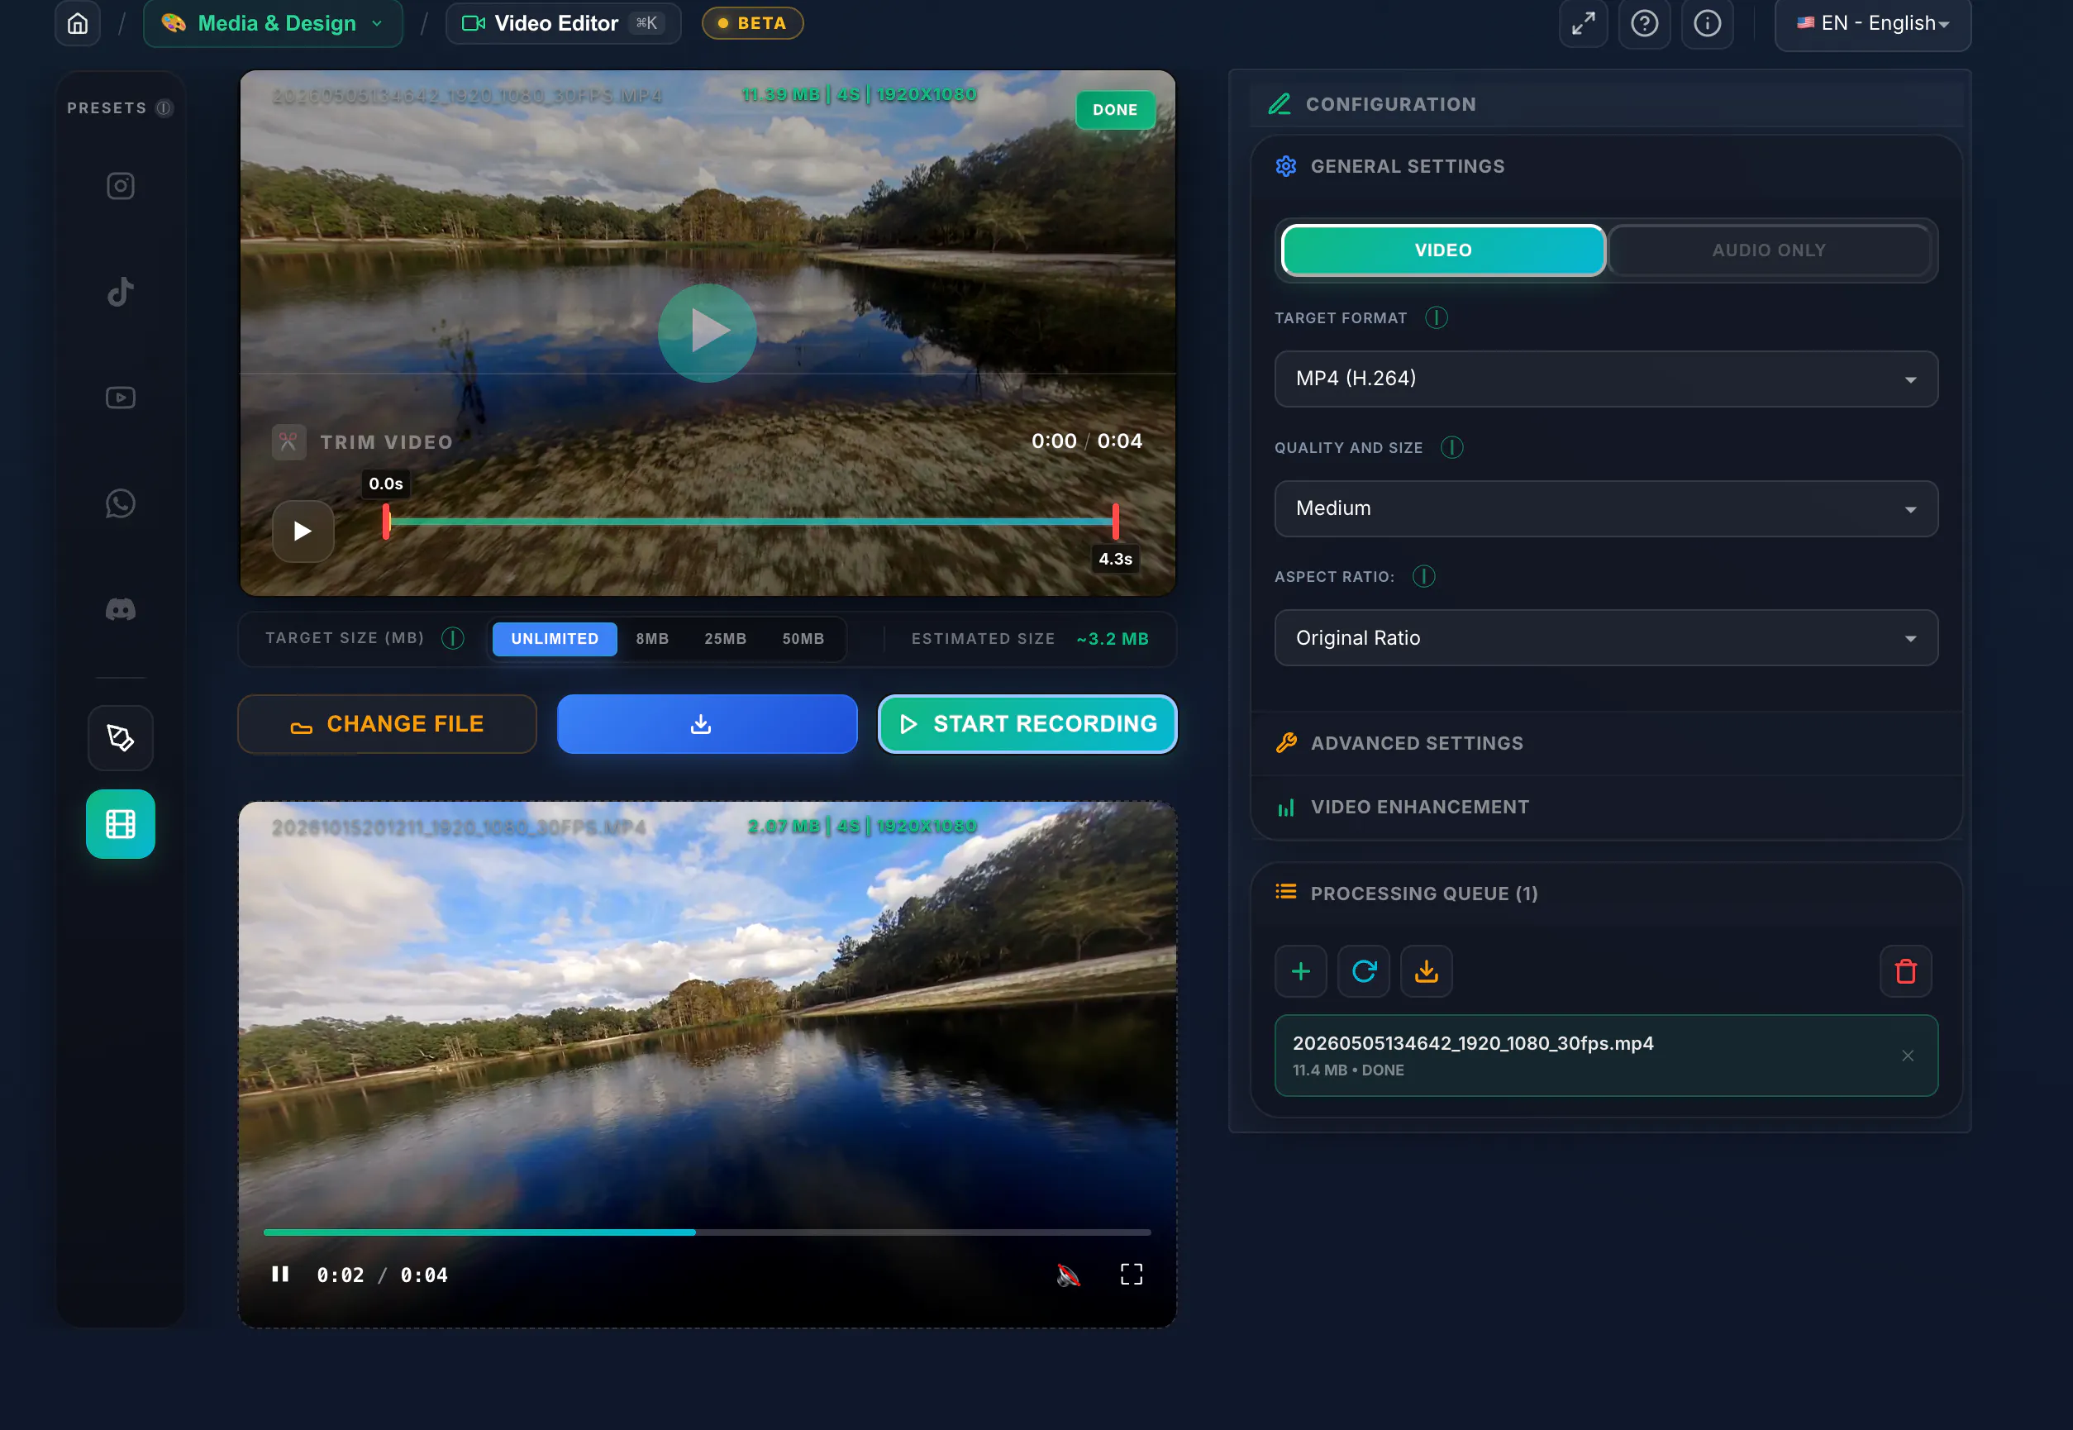Open the Instagram preset
The image size is (2073, 1430).
(x=120, y=185)
